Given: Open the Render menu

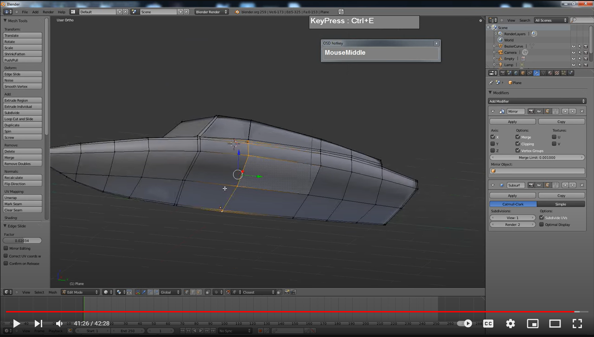Looking at the screenshot, I should click(x=48, y=12).
